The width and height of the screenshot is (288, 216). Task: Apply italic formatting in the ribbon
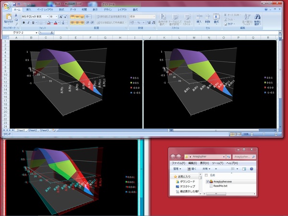pyautogui.click(x=28, y=23)
